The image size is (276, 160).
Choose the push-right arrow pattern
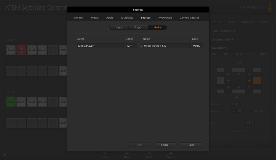coord(249,81)
